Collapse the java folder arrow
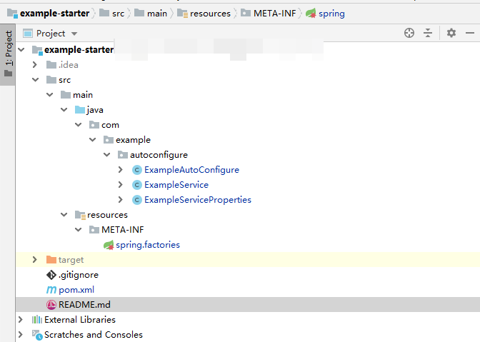The width and height of the screenshot is (480, 342). point(64,109)
